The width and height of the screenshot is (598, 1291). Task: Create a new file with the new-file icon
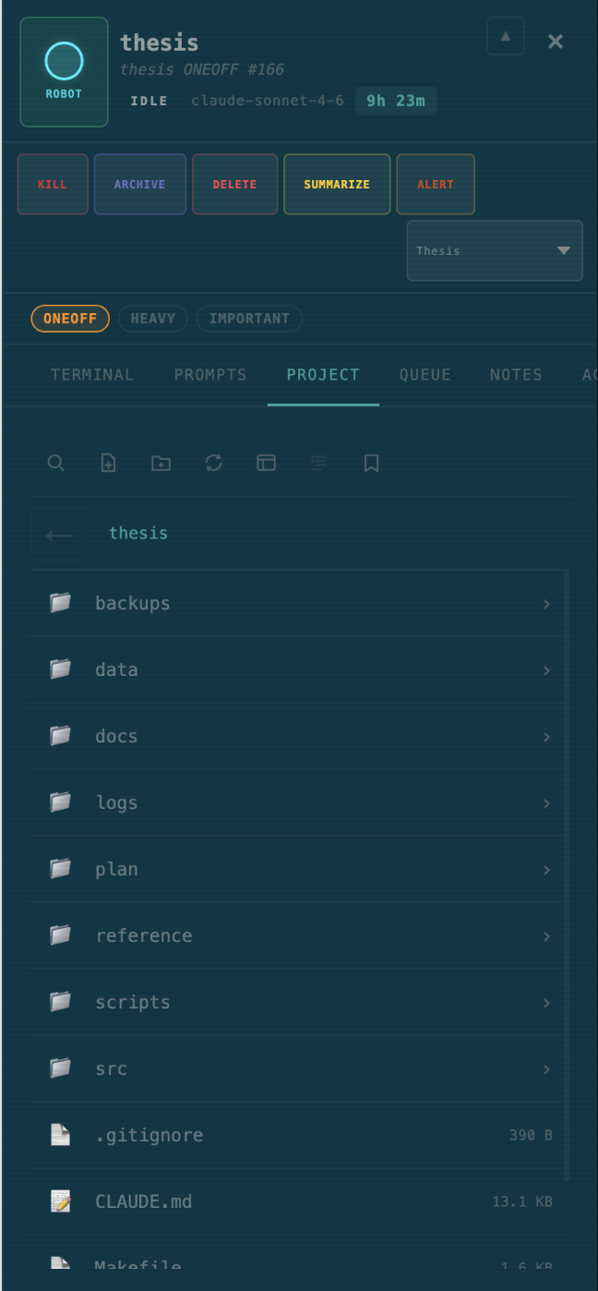[108, 463]
